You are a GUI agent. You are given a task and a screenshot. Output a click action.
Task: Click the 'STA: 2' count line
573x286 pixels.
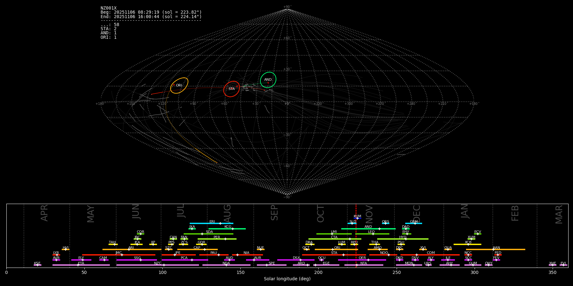coord(109,29)
